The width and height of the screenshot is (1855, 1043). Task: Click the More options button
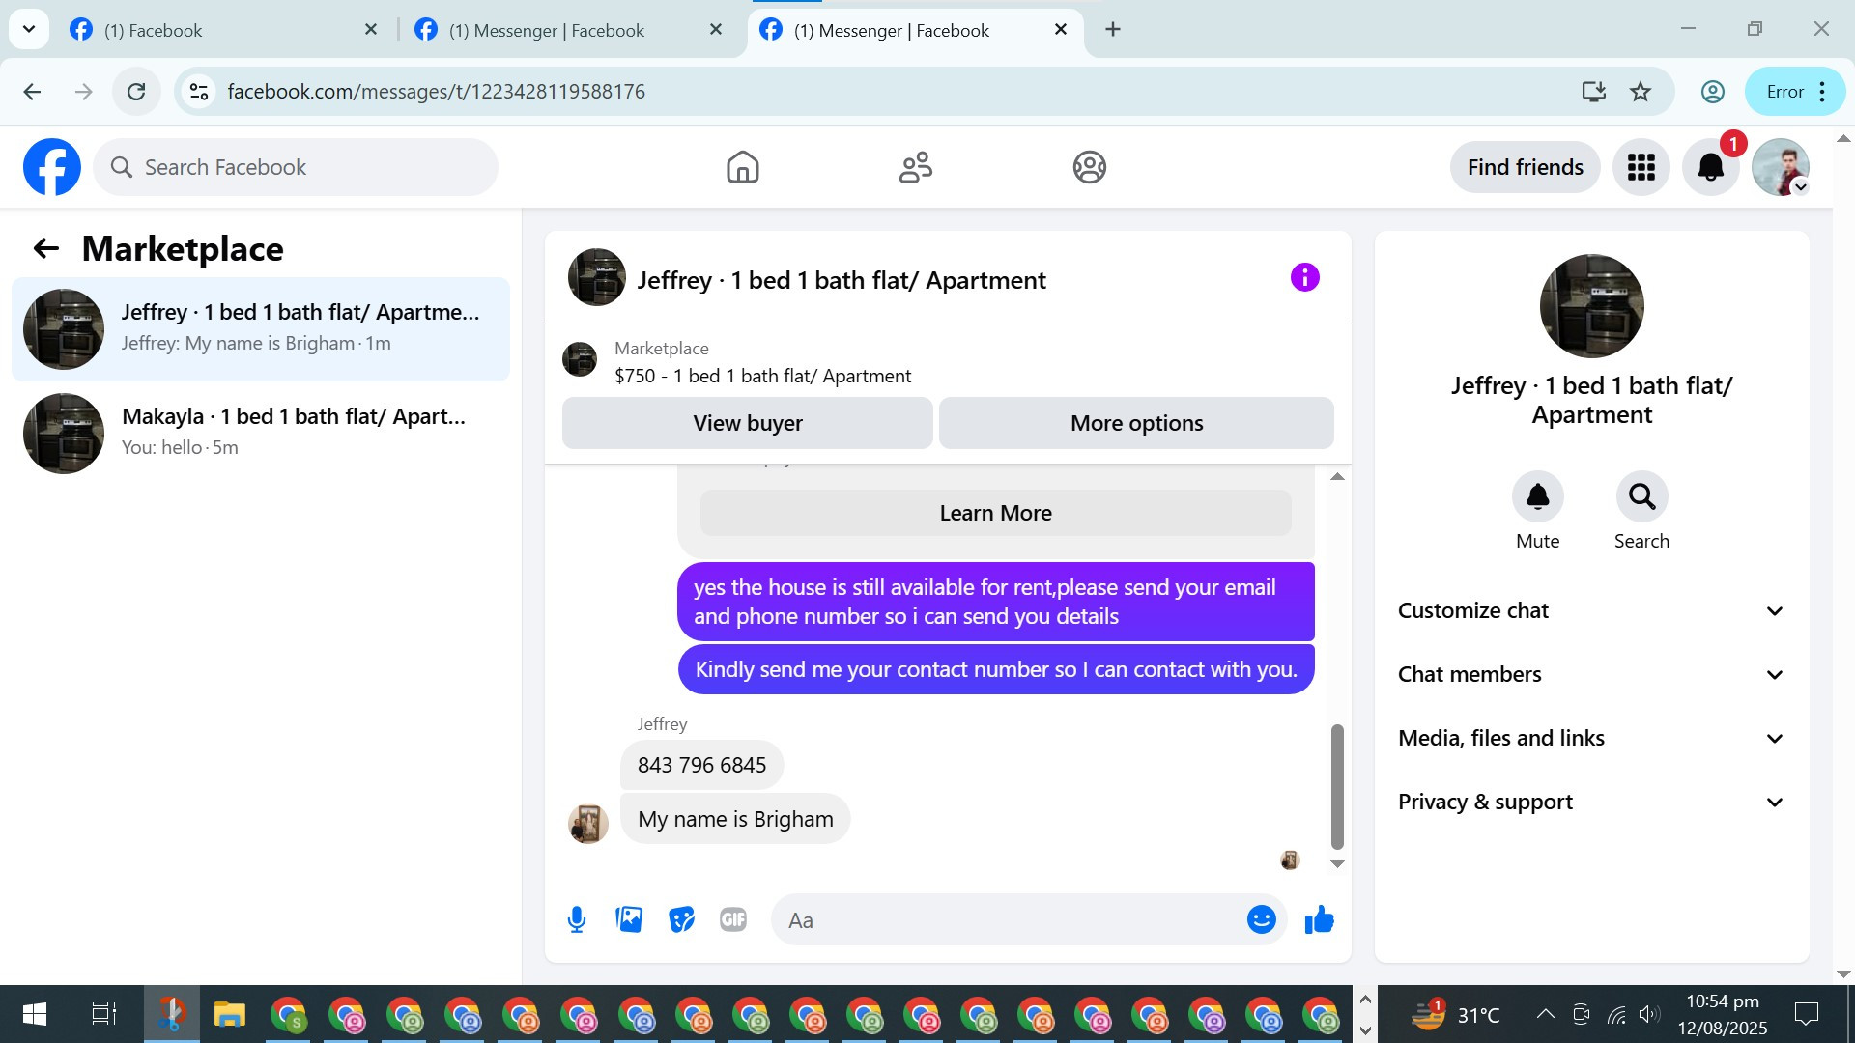pyautogui.click(x=1136, y=423)
